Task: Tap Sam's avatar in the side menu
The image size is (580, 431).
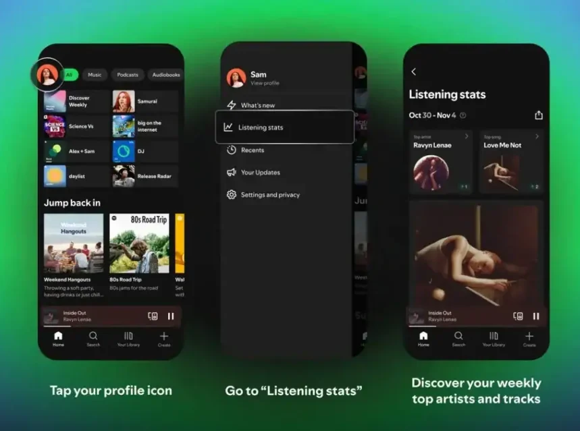Action: coord(236,78)
